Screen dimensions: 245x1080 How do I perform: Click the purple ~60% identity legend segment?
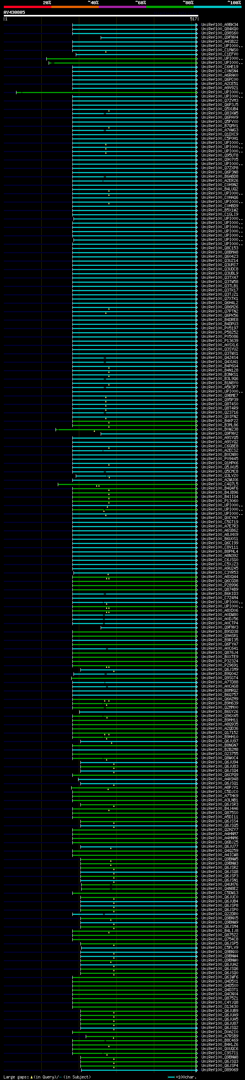tap(123, 7)
